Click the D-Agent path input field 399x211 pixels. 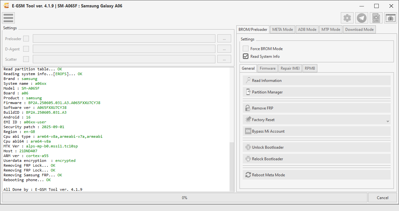[x=124, y=49]
